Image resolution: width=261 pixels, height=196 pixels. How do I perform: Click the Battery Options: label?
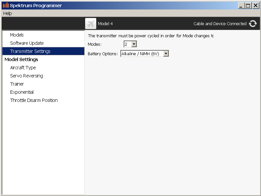(103, 54)
